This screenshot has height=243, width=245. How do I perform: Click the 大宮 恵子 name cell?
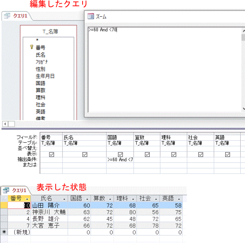pyautogui.click(x=49, y=226)
